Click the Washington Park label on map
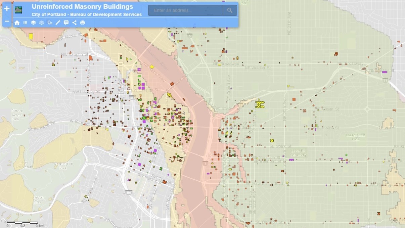 click(63, 166)
